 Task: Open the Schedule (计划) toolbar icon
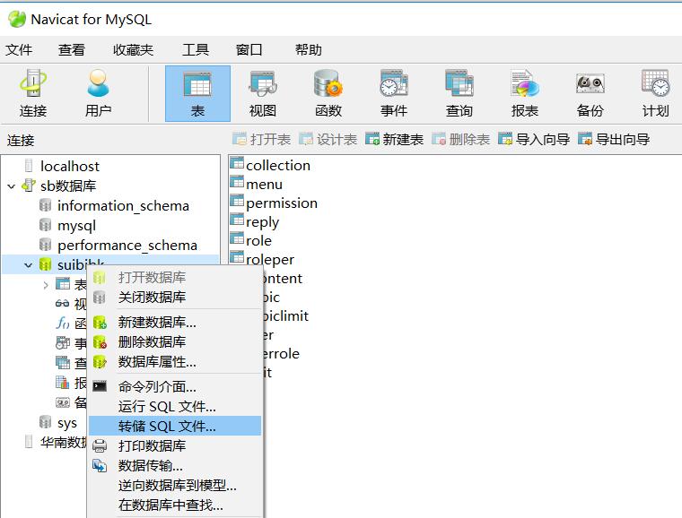(655, 94)
